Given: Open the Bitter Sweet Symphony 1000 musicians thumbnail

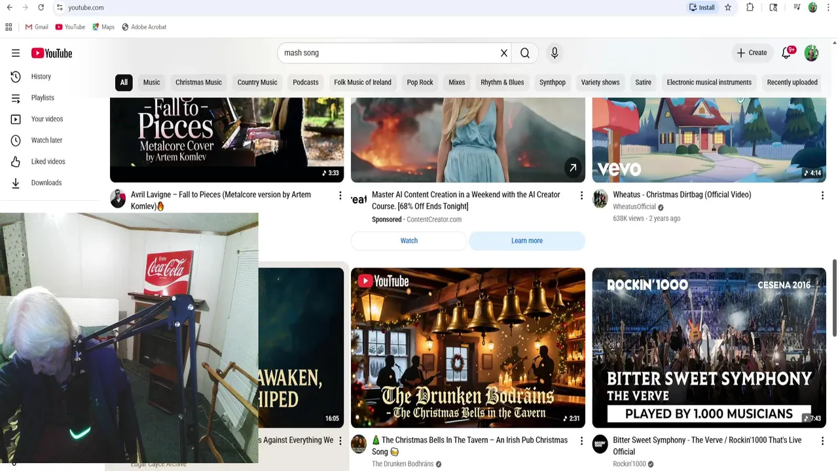Looking at the screenshot, I should point(709,348).
